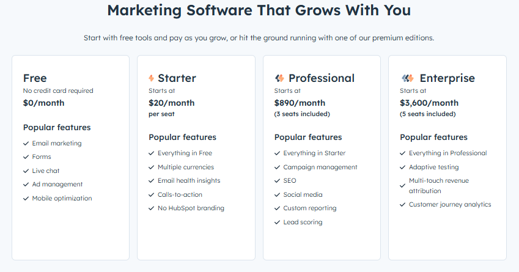
Task: Click the checkmark beside Campaign management
Action: click(x=278, y=167)
